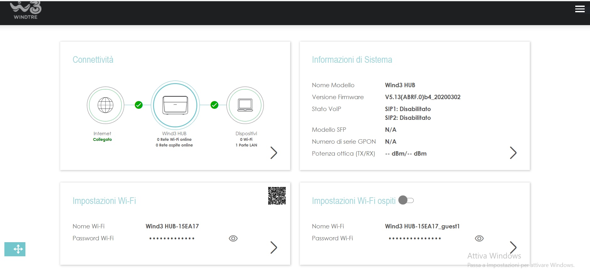Click the Impostazioni Wi-Fi heading

tap(104, 201)
